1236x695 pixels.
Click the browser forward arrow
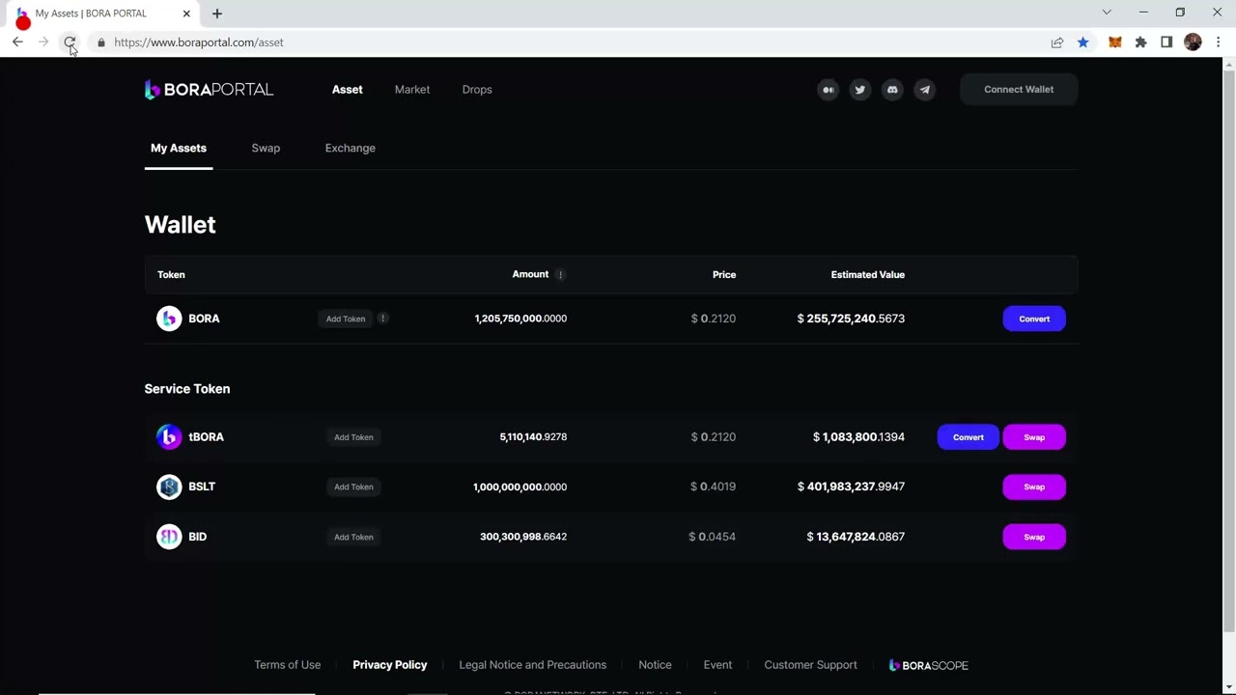tap(43, 42)
